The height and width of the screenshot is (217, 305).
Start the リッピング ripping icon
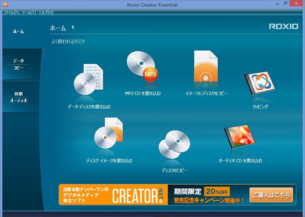click(260, 83)
